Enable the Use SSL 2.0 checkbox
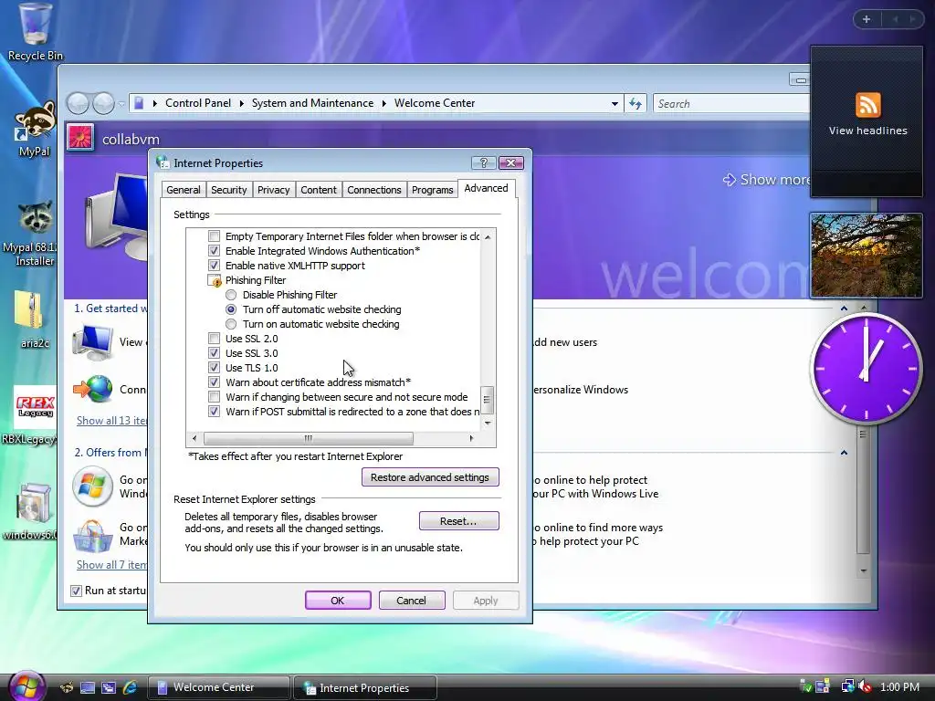The height and width of the screenshot is (701, 935). 214,339
